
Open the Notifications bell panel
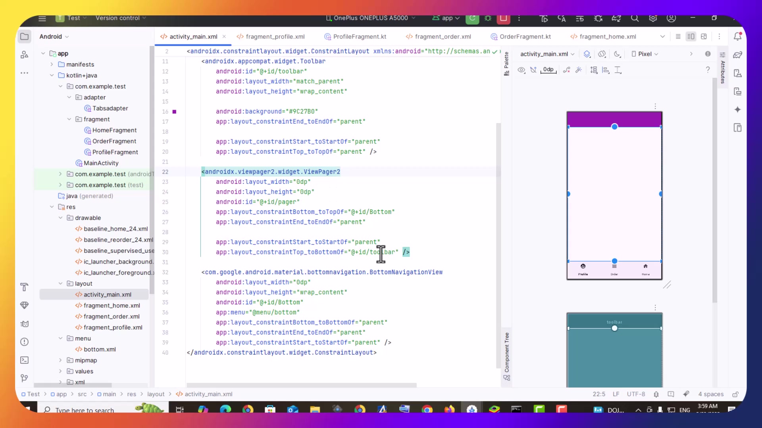pyautogui.click(x=737, y=36)
